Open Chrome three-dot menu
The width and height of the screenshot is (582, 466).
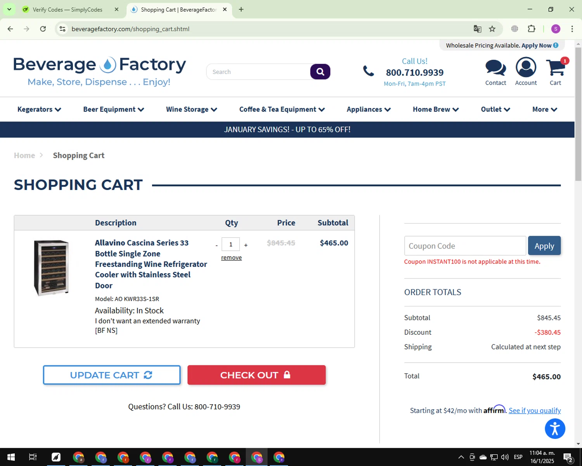coord(572,29)
